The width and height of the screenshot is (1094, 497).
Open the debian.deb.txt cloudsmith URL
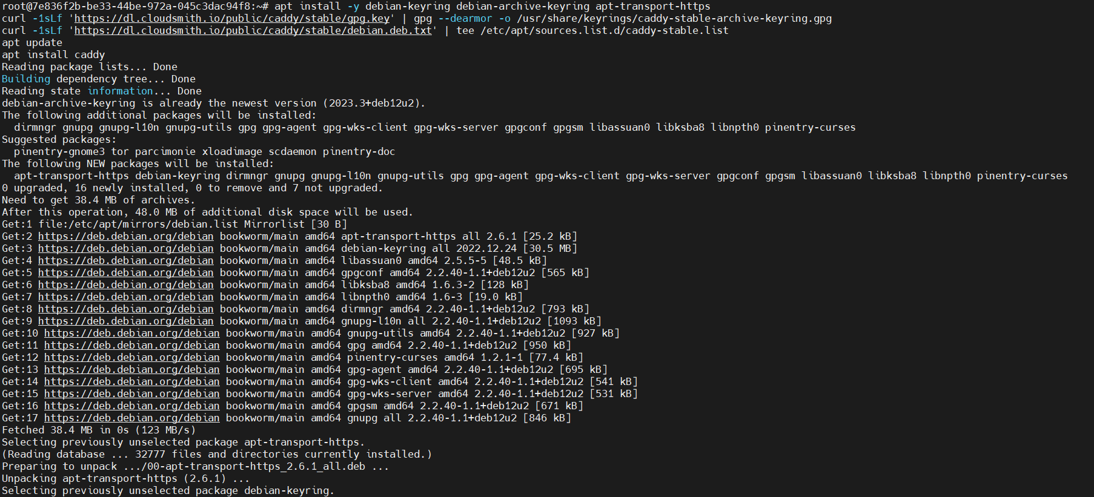point(253,30)
